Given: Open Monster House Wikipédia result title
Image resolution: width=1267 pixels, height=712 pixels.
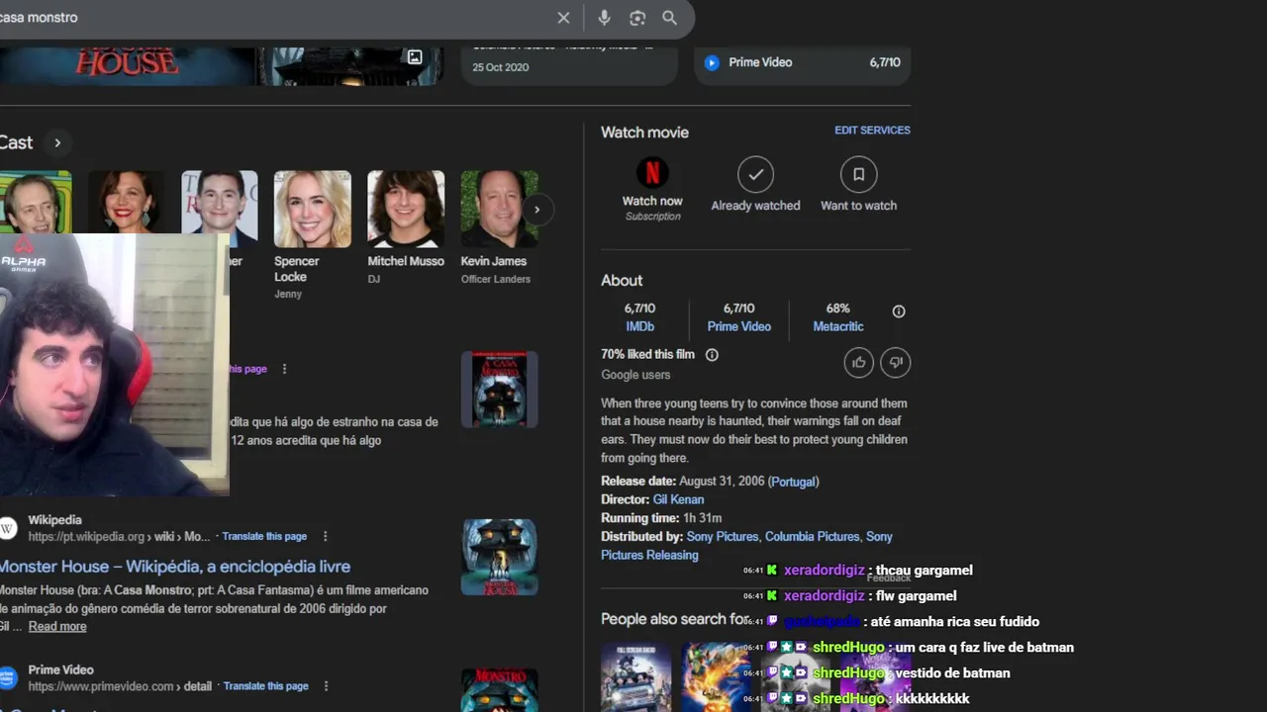Looking at the screenshot, I should (x=175, y=567).
